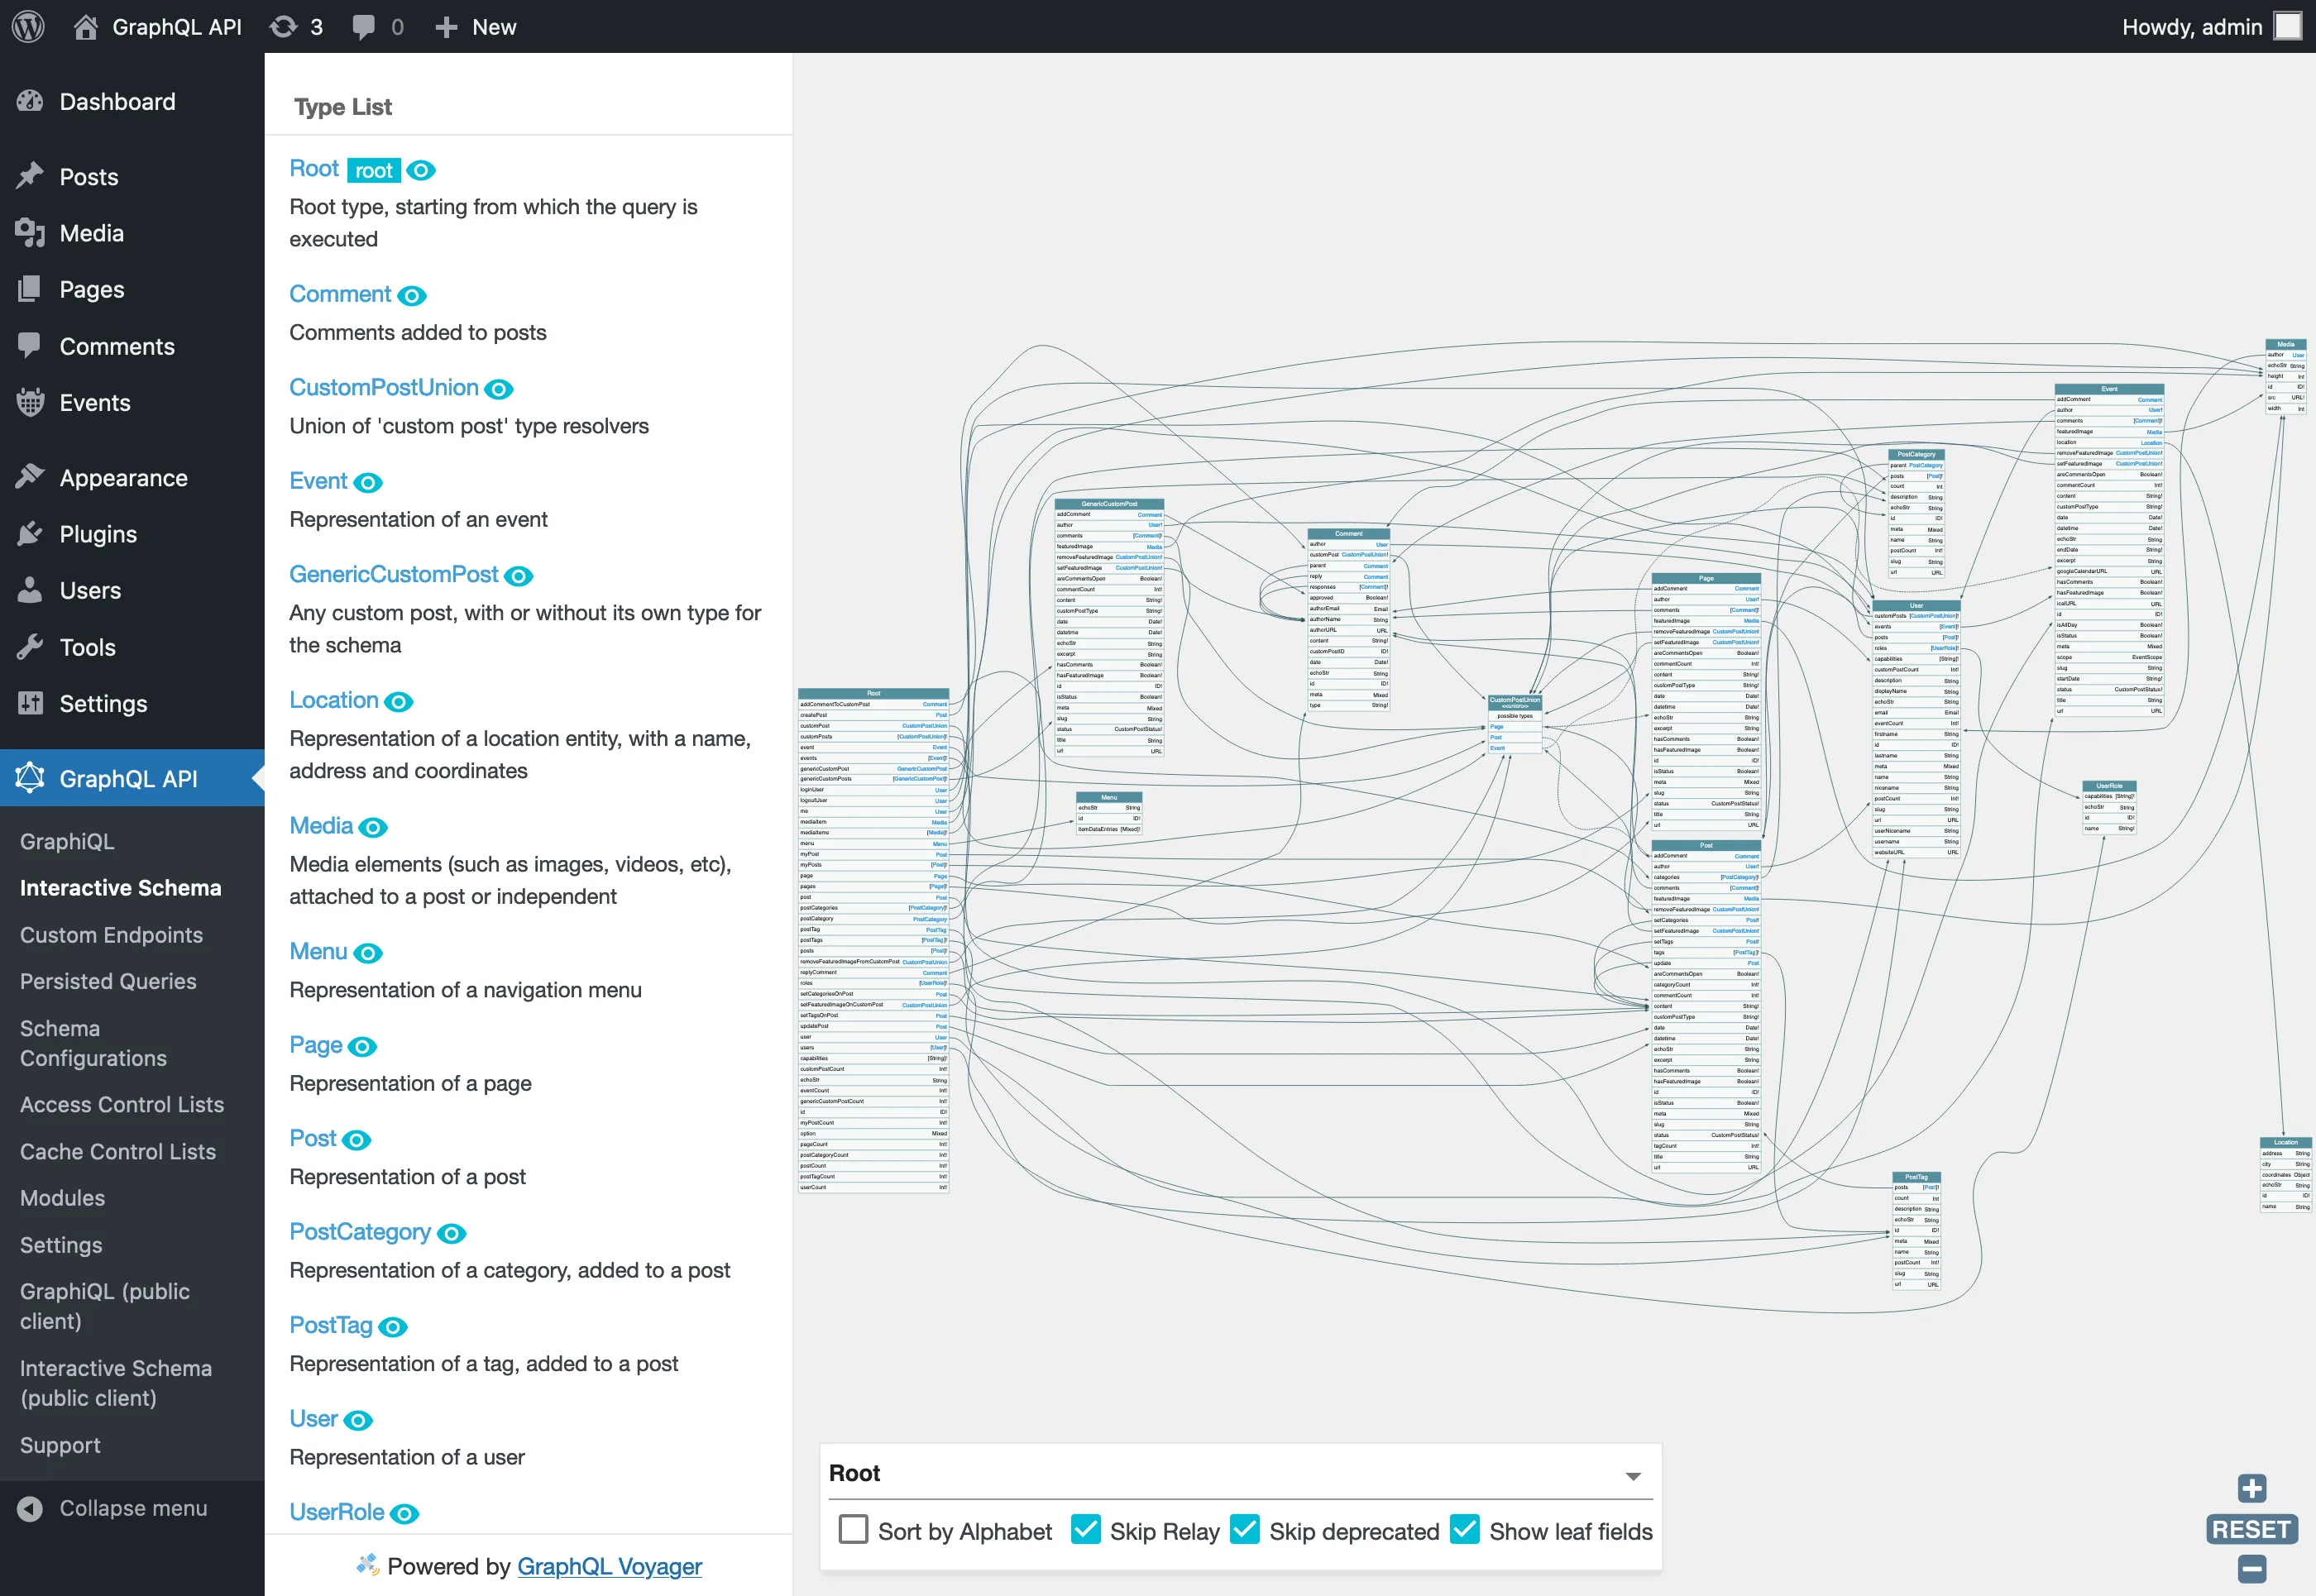Click the Settings sliders icon

[x=31, y=703]
